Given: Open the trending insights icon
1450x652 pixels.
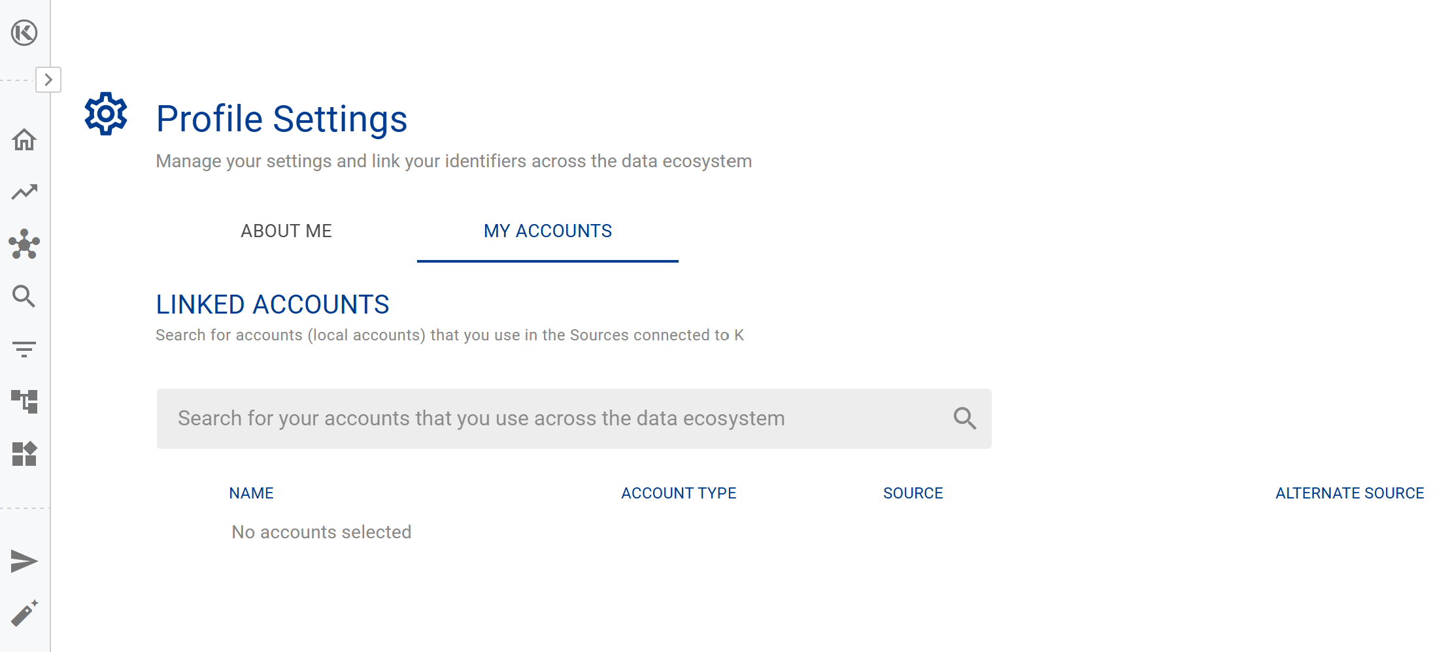Looking at the screenshot, I should pyautogui.click(x=24, y=192).
